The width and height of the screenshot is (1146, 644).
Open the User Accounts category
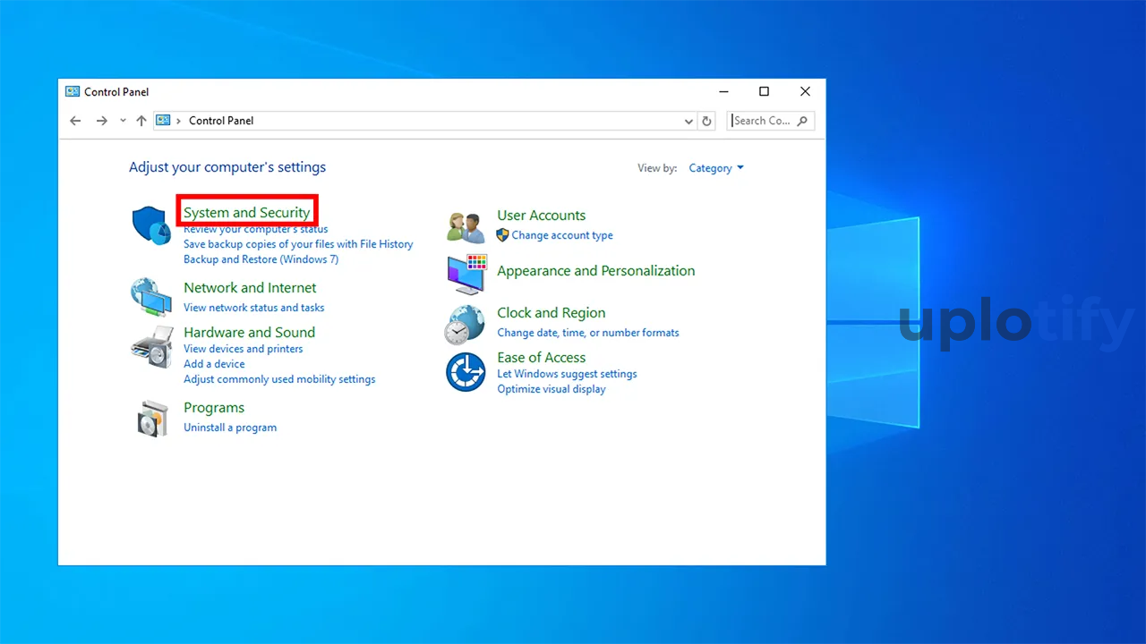541,216
